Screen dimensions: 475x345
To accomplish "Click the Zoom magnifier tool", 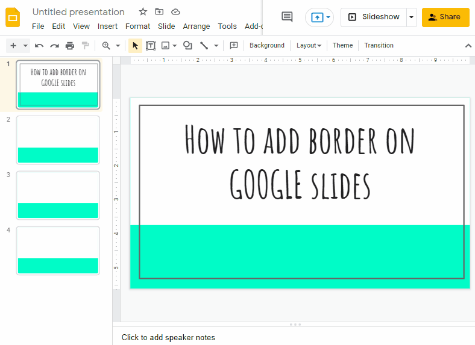I will tap(105, 46).
